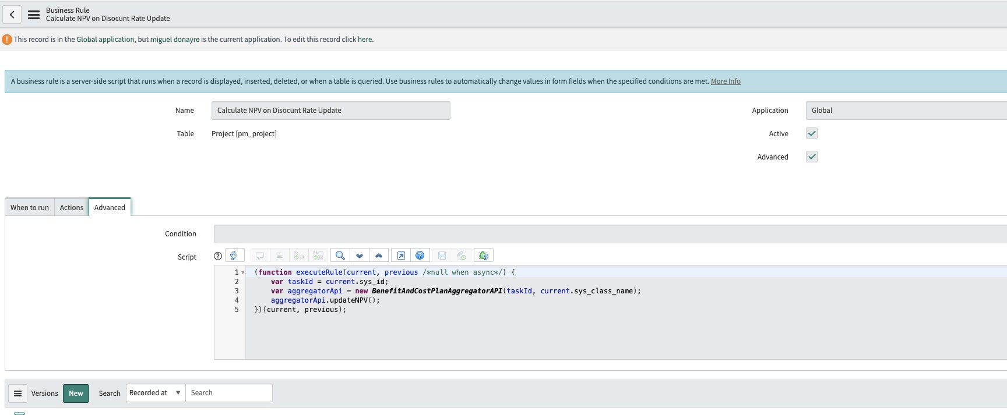1007x415 pixels.
Task: Click the Condition input field
Action: pos(610,234)
